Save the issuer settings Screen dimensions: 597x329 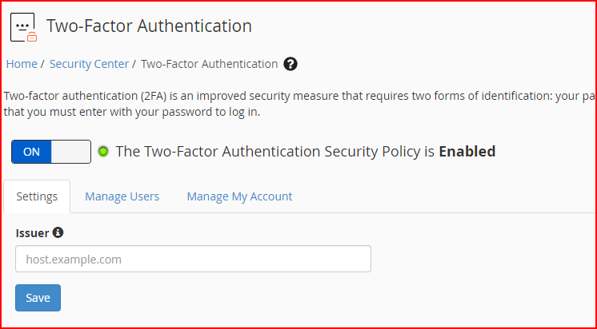pos(38,298)
